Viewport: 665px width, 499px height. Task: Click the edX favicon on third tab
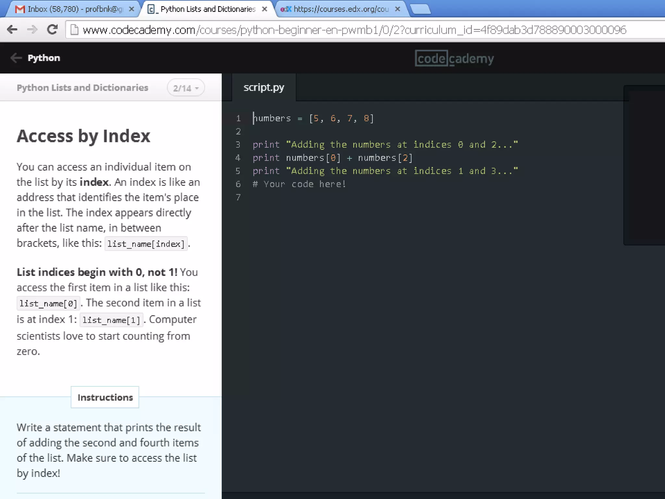coord(286,9)
